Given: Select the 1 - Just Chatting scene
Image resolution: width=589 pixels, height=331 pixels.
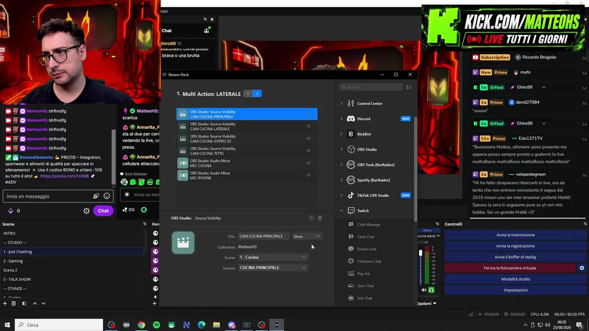Looking at the screenshot, I should point(72,251).
